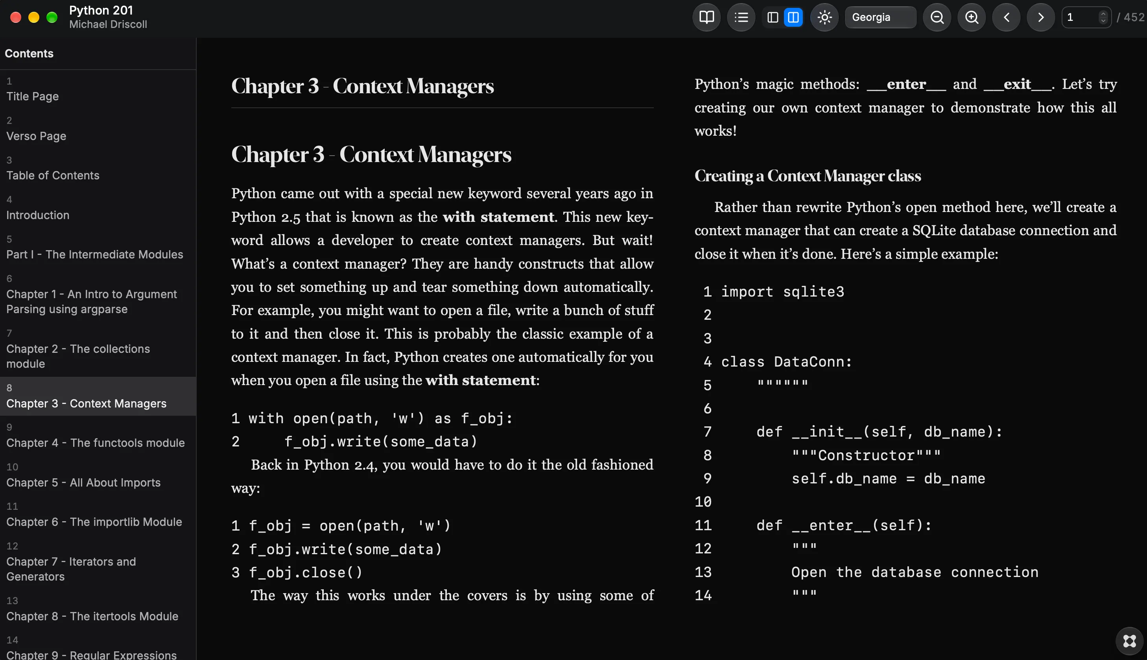
Task: Toggle the table of contents list icon
Action: coord(741,17)
